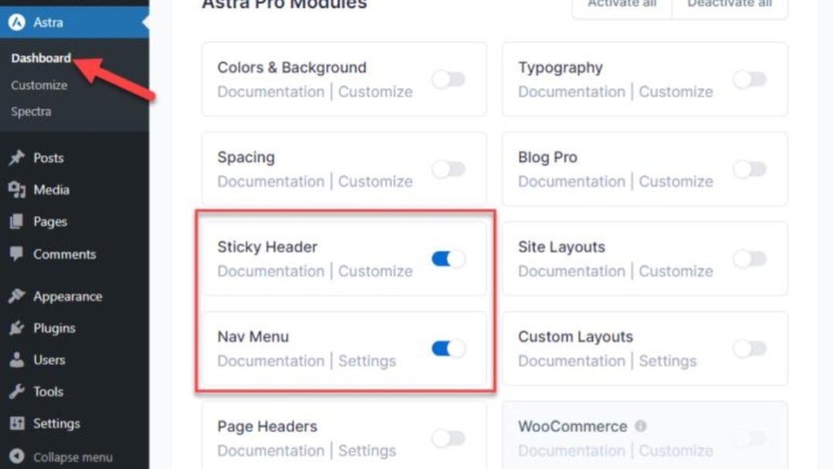Turn off the Nav Menu toggle

coord(448,349)
